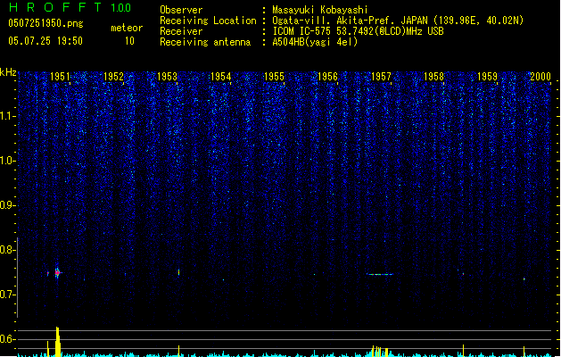561x357 pixels.
Task: Click the 1958 time marker
Action: pyautogui.click(x=434, y=77)
